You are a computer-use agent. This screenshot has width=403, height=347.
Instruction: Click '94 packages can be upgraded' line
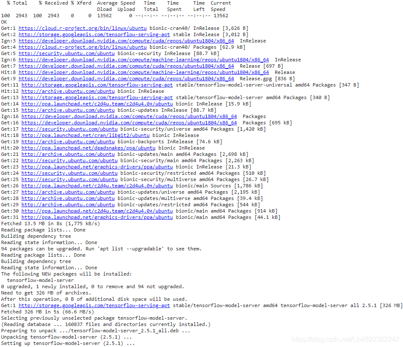(x=101, y=248)
